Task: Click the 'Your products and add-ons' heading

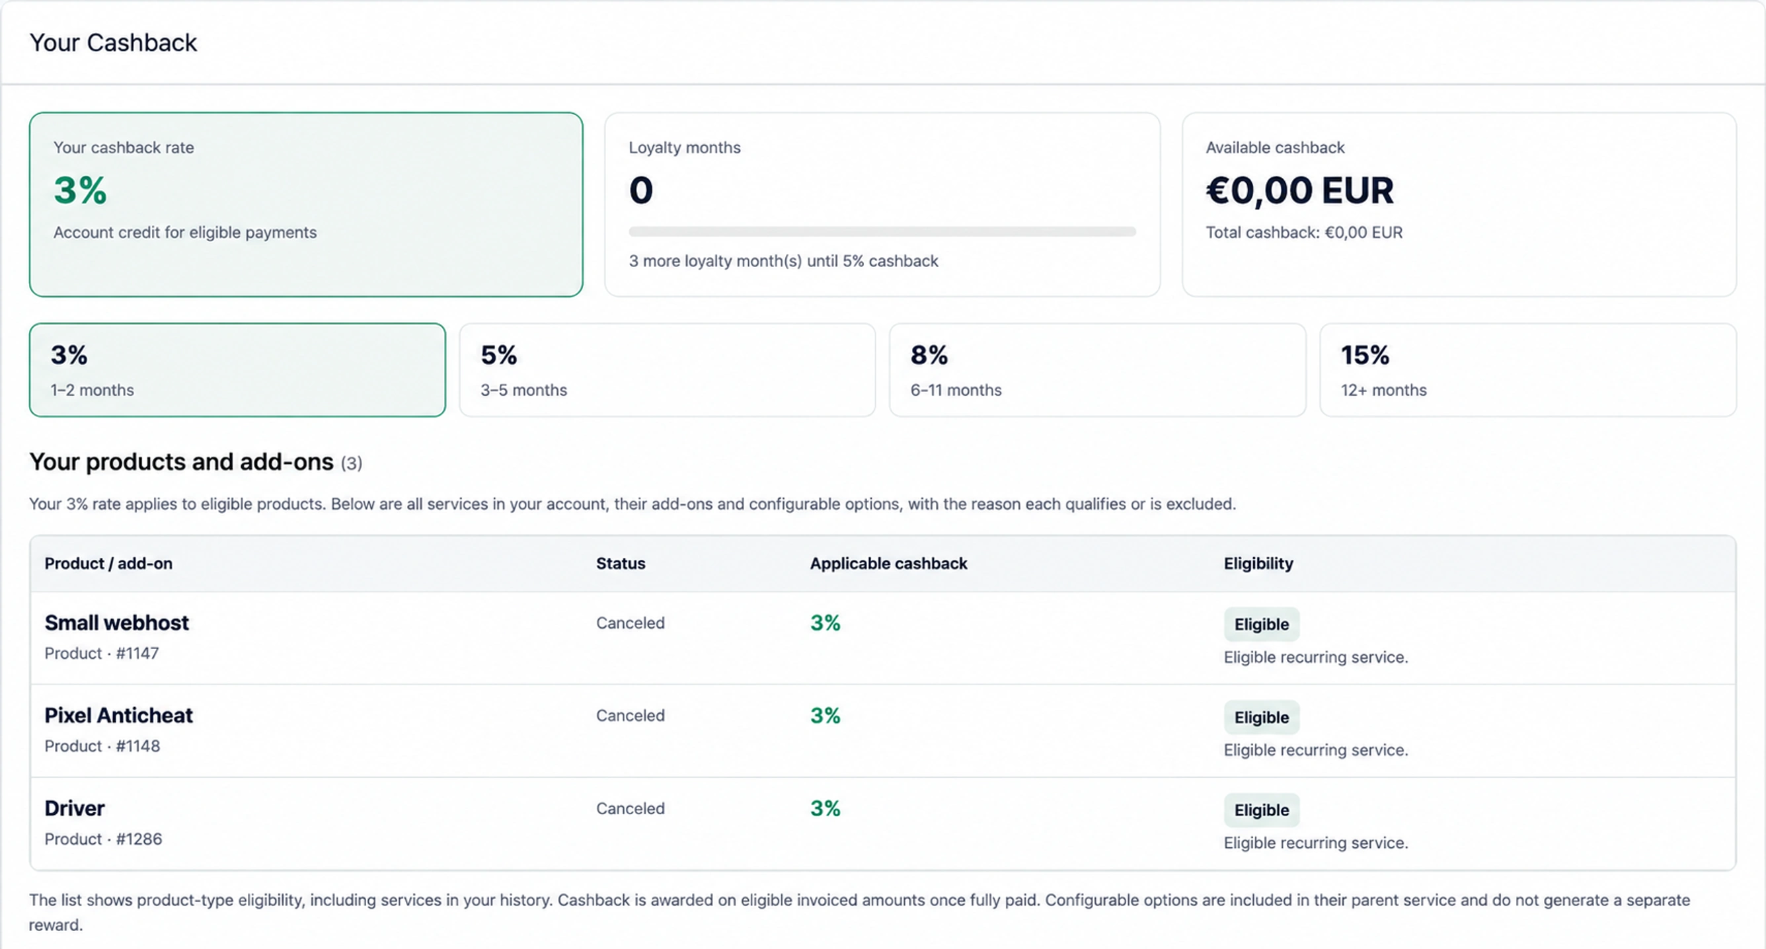Action: pos(182,462)
